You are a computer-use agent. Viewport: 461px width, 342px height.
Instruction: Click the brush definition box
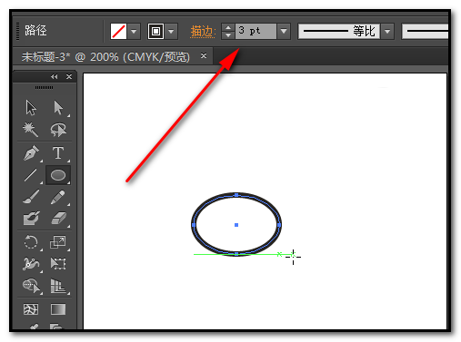coord(425,31)
